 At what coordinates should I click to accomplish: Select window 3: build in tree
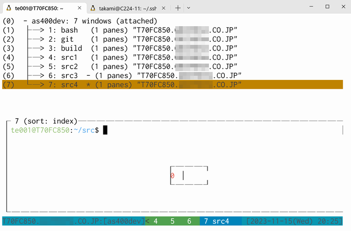coord(172,48)
